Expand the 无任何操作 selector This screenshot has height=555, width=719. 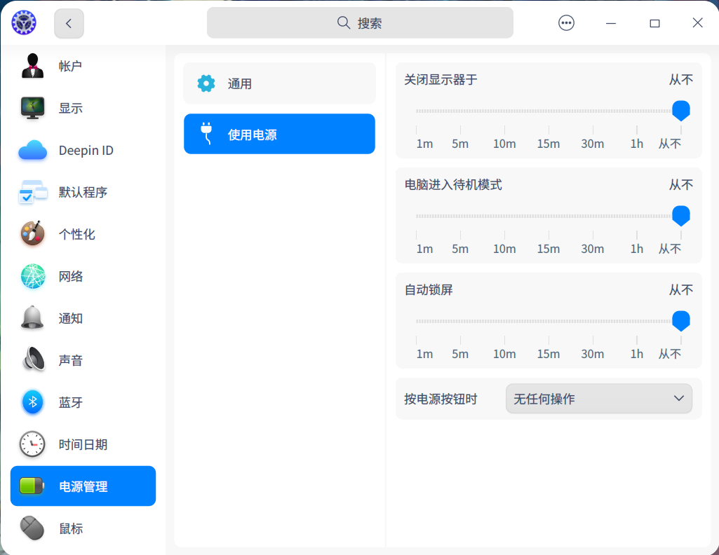(x=598, y=398)
